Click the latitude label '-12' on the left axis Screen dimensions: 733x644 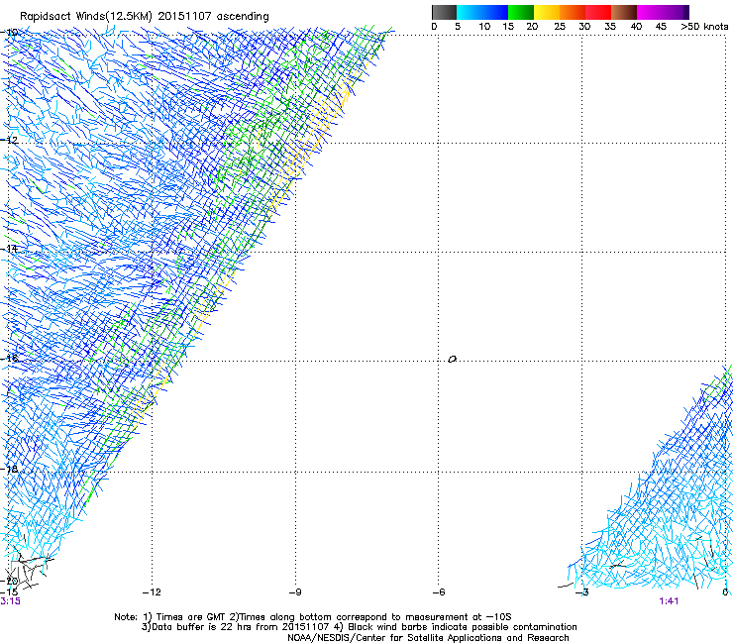(9, 140)
